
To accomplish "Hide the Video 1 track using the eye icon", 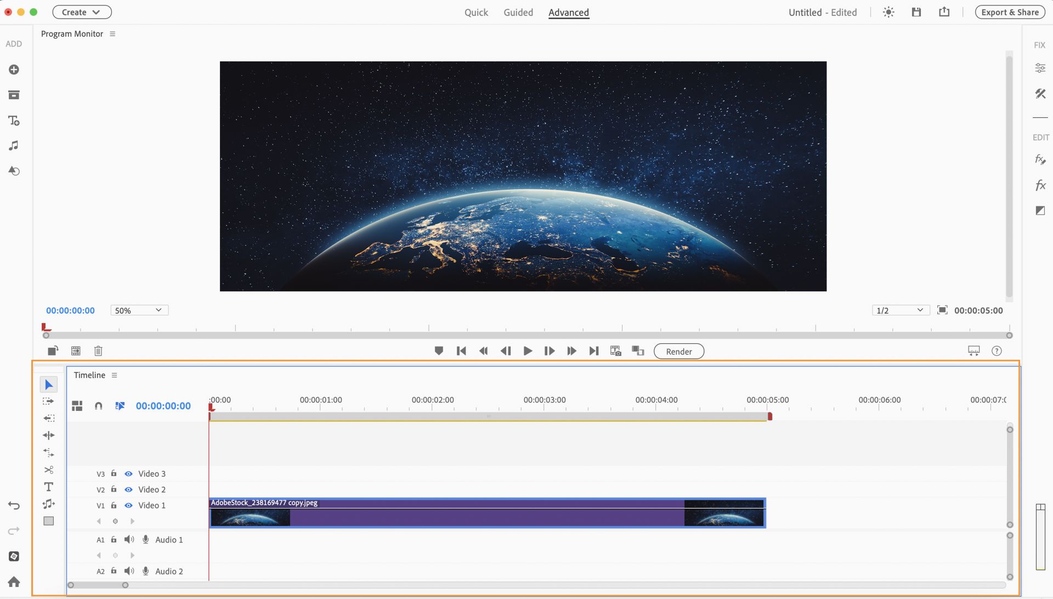I will pos(128,505).
